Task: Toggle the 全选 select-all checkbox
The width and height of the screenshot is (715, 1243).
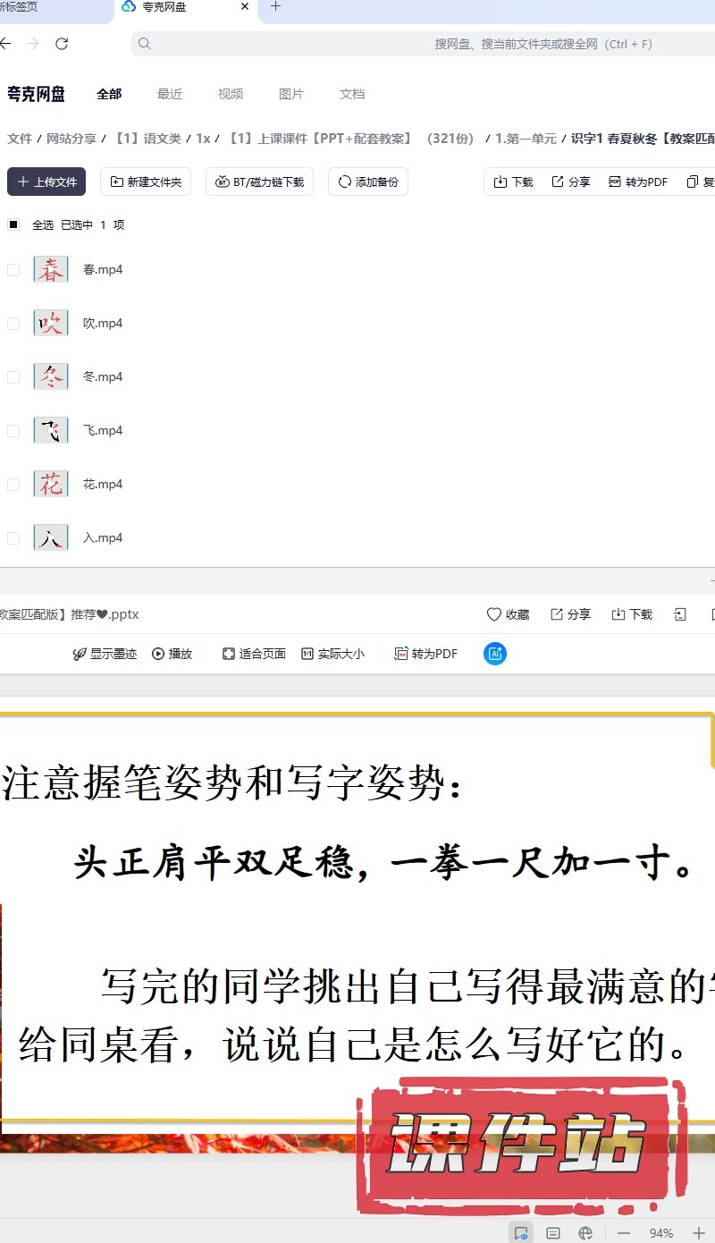Action: tap(13, 224)
